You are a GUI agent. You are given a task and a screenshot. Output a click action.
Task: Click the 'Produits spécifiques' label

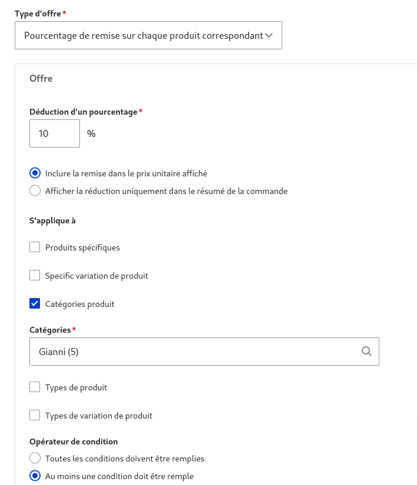(82, 247)
